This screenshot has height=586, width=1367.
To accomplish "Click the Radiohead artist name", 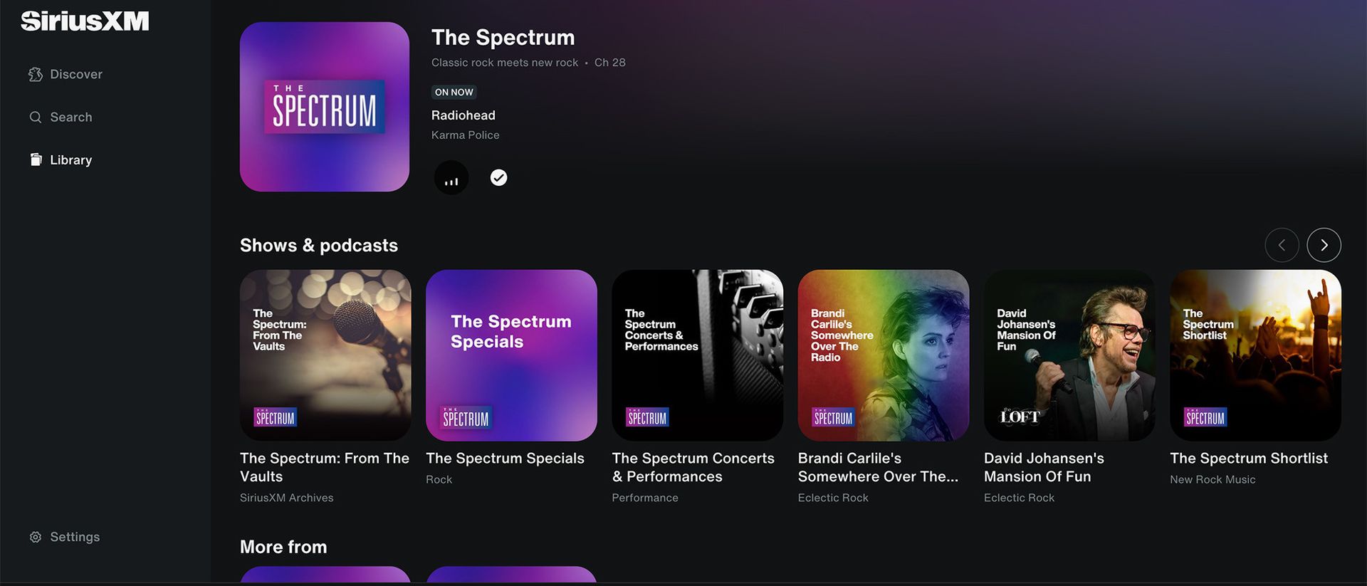I will click(463, 115).
